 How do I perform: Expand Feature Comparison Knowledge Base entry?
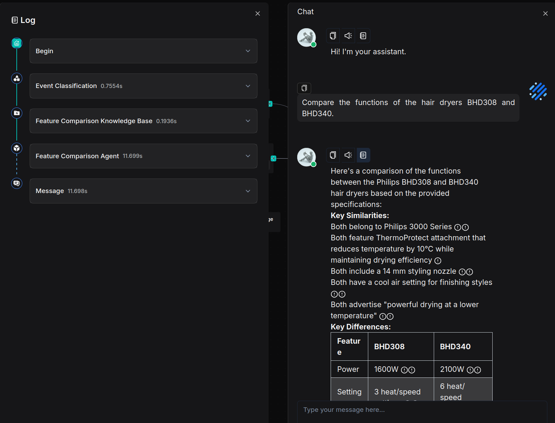pos(248,121)
